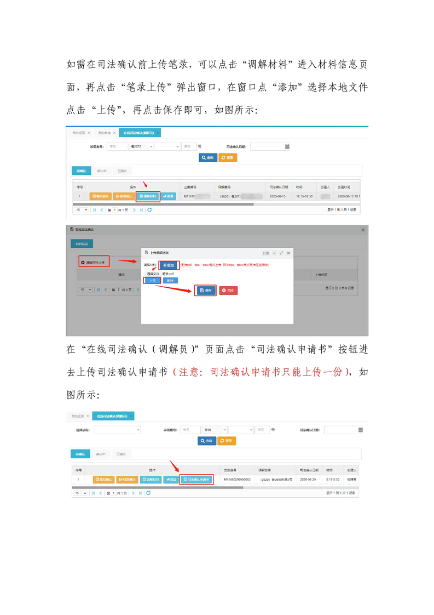This screenshot has width=434, height=615.
Task: Click the orange 重置 button in bottom screenshot
Action: tap(227, 441)
